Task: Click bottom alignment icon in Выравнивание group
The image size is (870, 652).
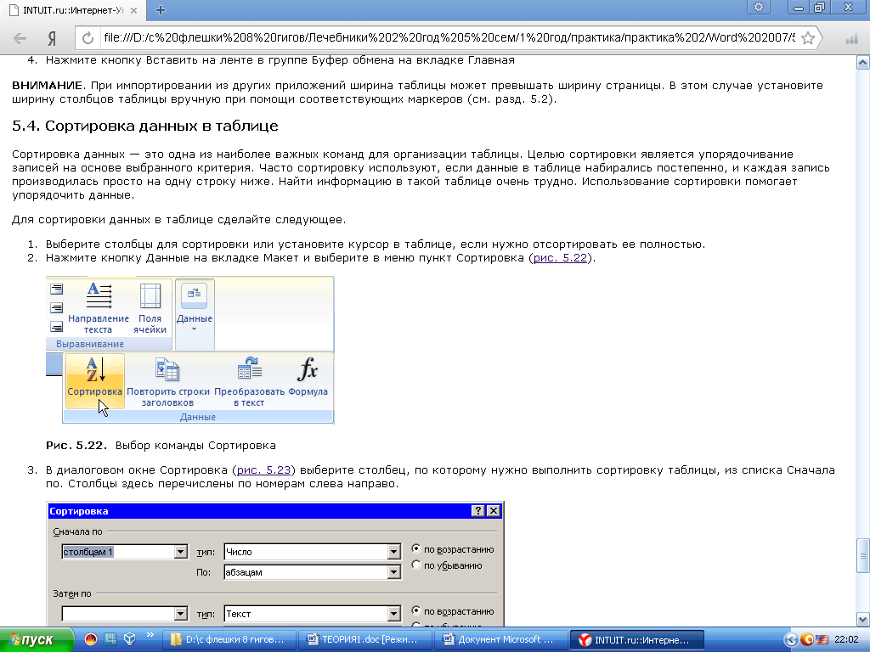Action: (57, 327)
